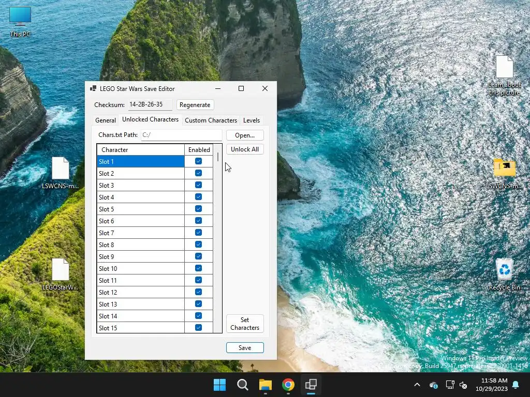Click the Chars.txt Path field
The height and width of the screenshot is (397, 530).
(x=181, y=135)
